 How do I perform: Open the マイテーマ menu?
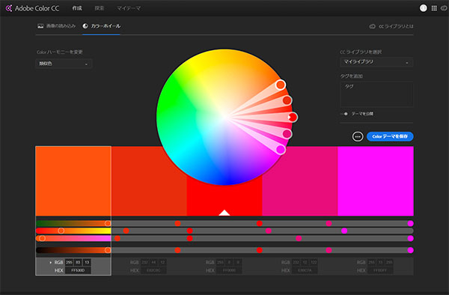[x=129, y=8]
